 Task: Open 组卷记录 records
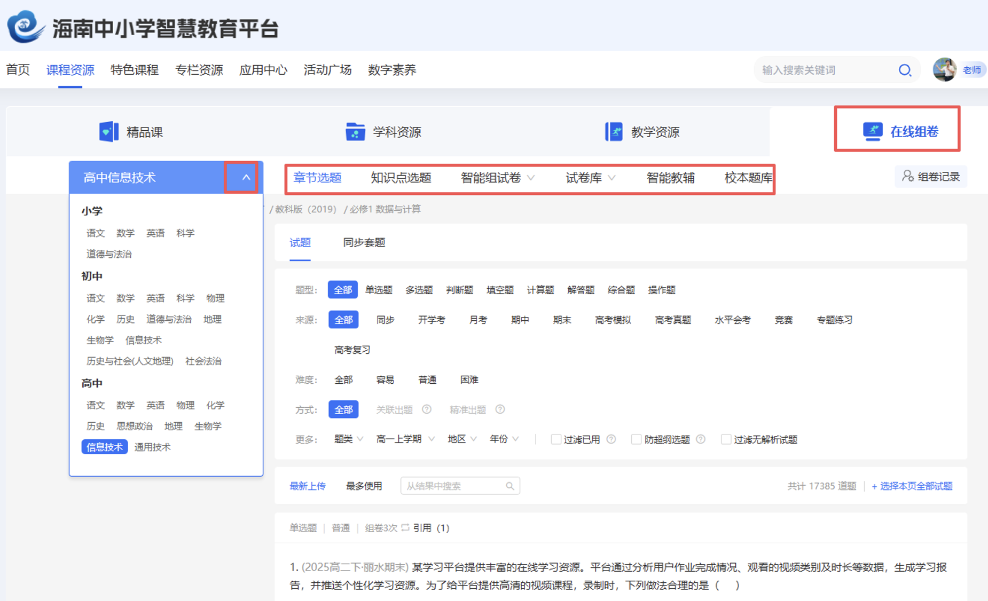931,177
